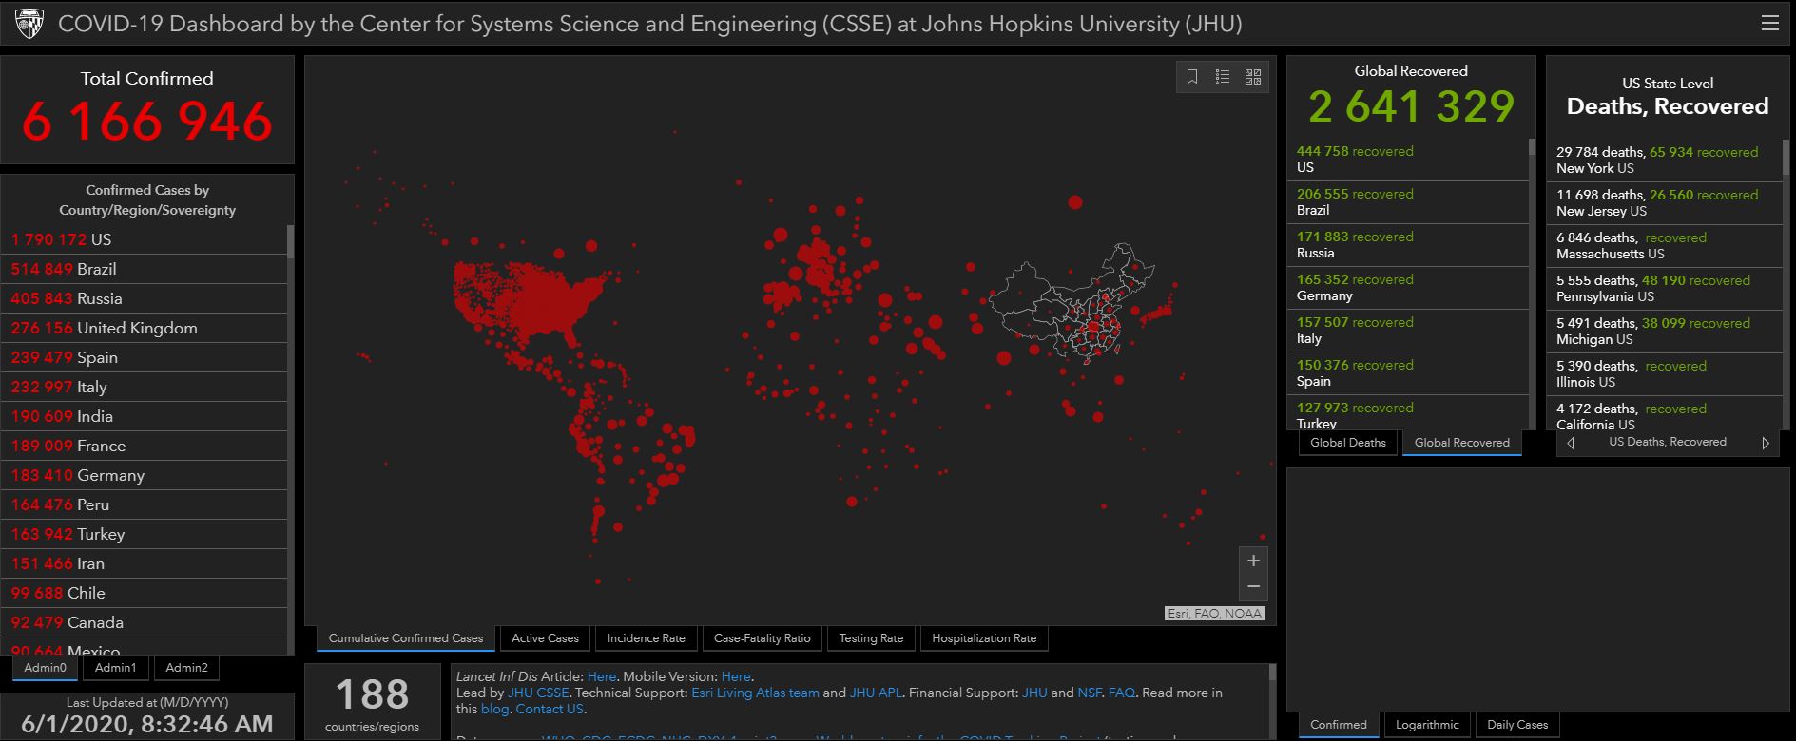The width and height of the screenshot is (1796, 741).
Task: Open the JHU CSSE link
Action: [538, 693]
